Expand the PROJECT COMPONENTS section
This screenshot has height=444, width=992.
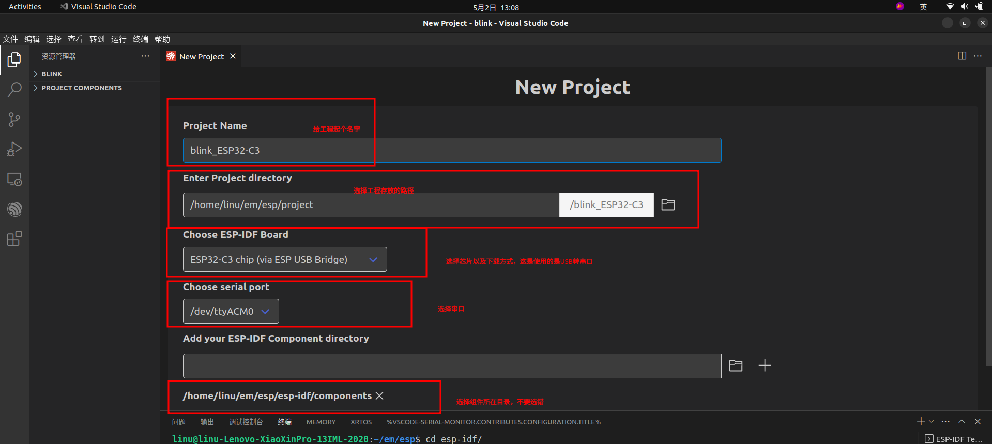tap(95, 88)
